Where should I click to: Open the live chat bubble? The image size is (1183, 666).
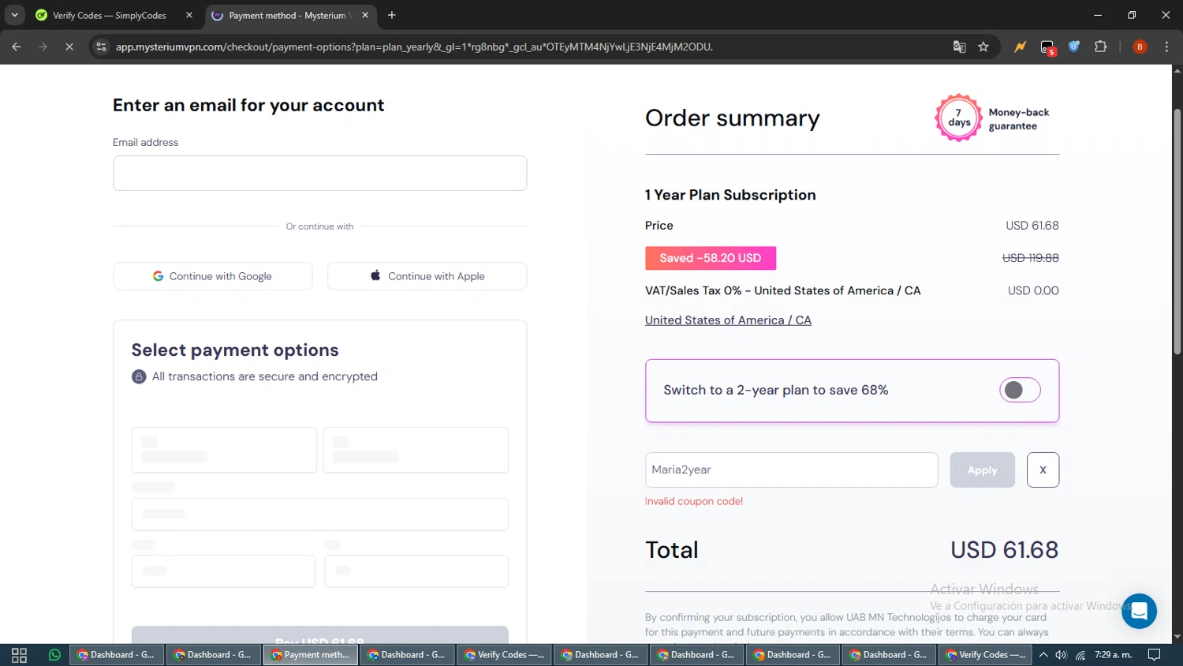1139,611
